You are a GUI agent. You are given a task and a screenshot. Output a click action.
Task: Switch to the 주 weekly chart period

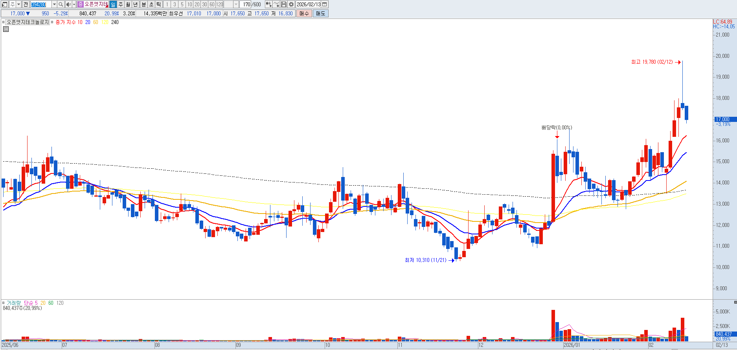click(121, 4)
